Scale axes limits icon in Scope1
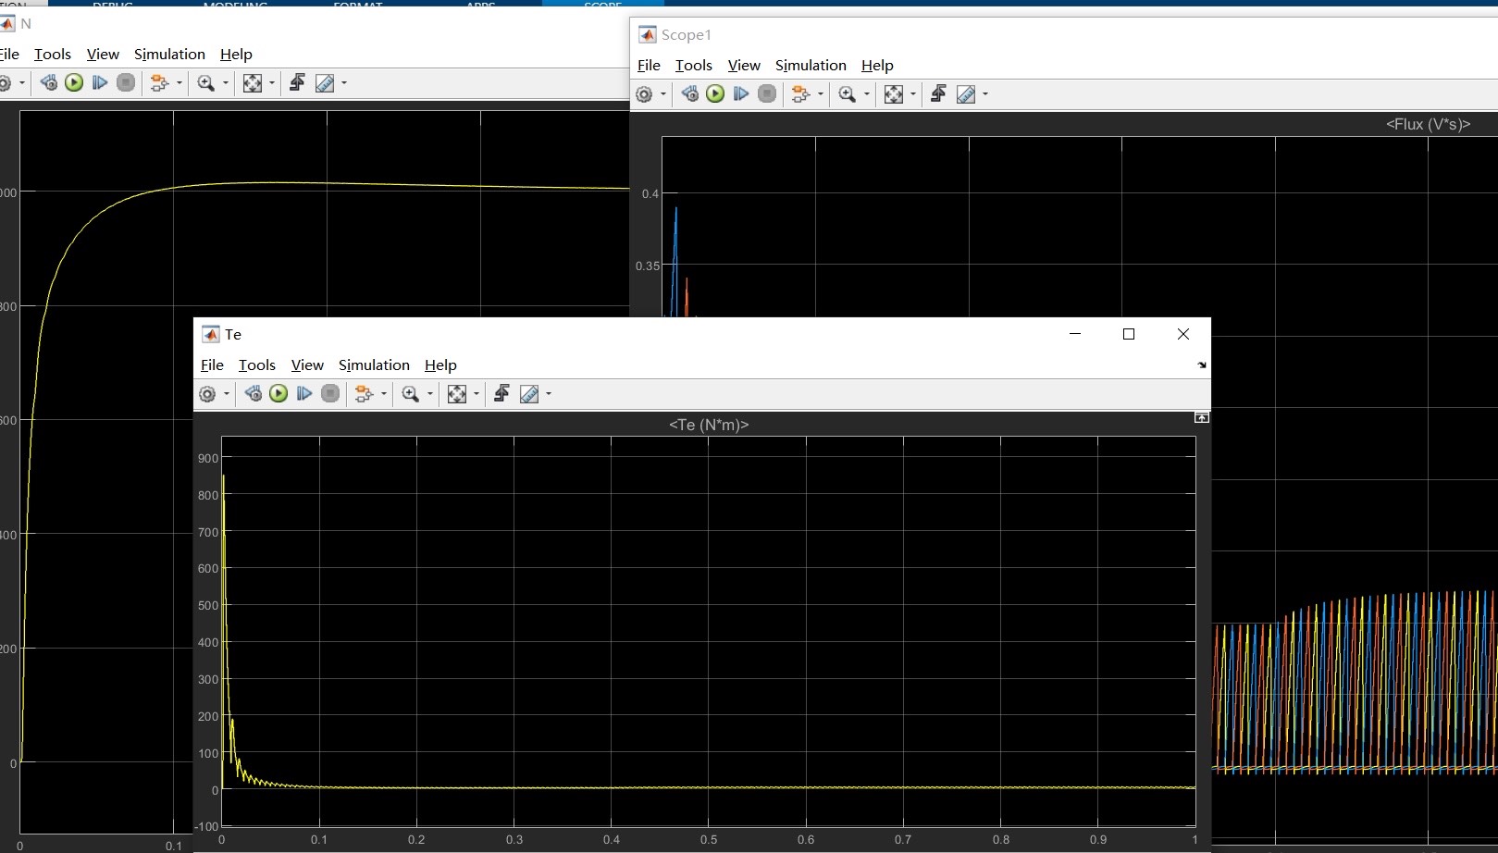This screenshot has width=1498, height=853. (x=894, y=94)
